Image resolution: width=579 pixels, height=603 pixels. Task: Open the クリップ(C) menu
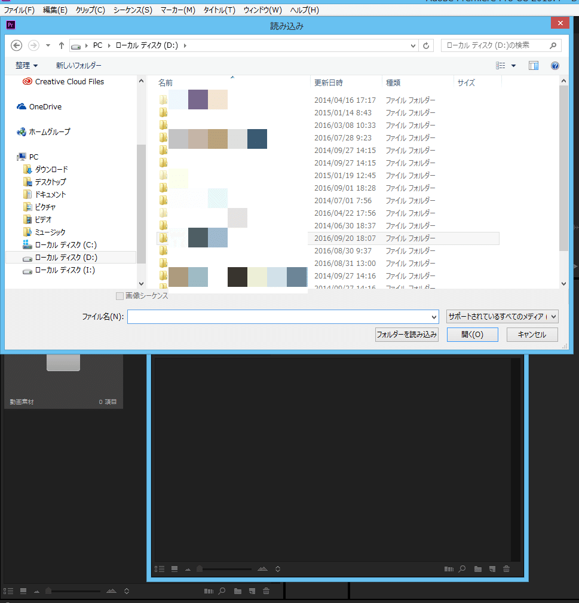click(90, 10)
